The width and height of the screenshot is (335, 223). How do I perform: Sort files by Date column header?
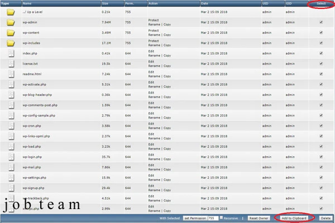(204, 3)
